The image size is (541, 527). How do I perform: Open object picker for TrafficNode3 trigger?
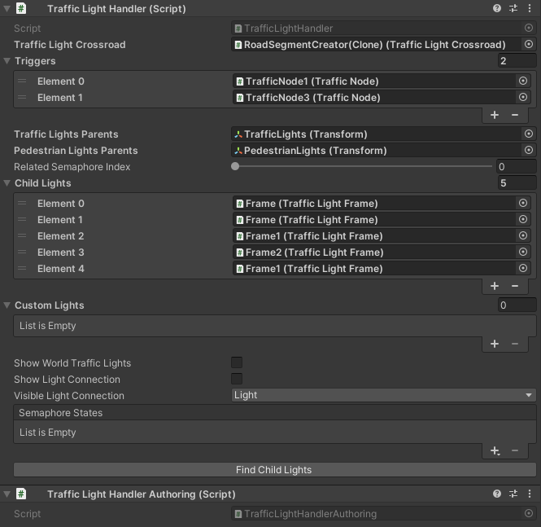(x=523, y=97)
